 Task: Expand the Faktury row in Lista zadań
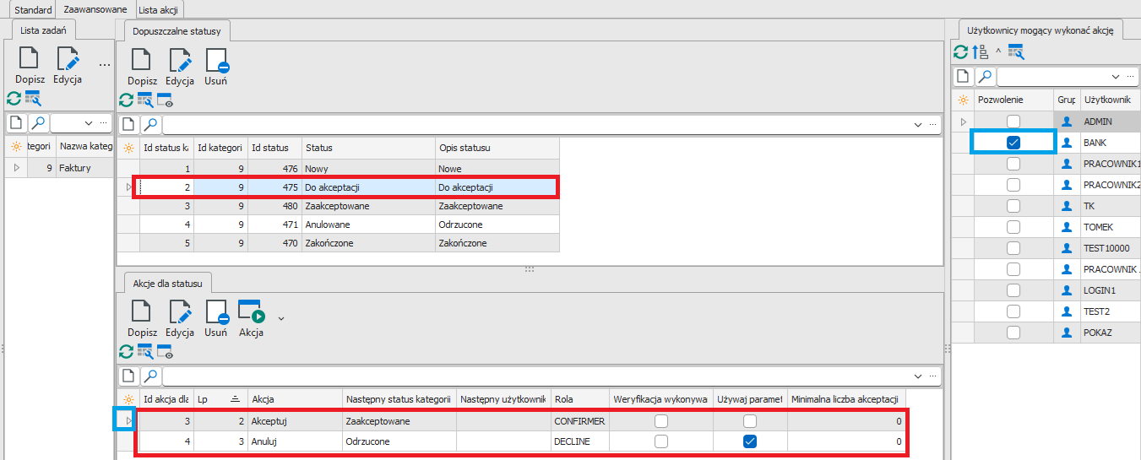[16, 168]
